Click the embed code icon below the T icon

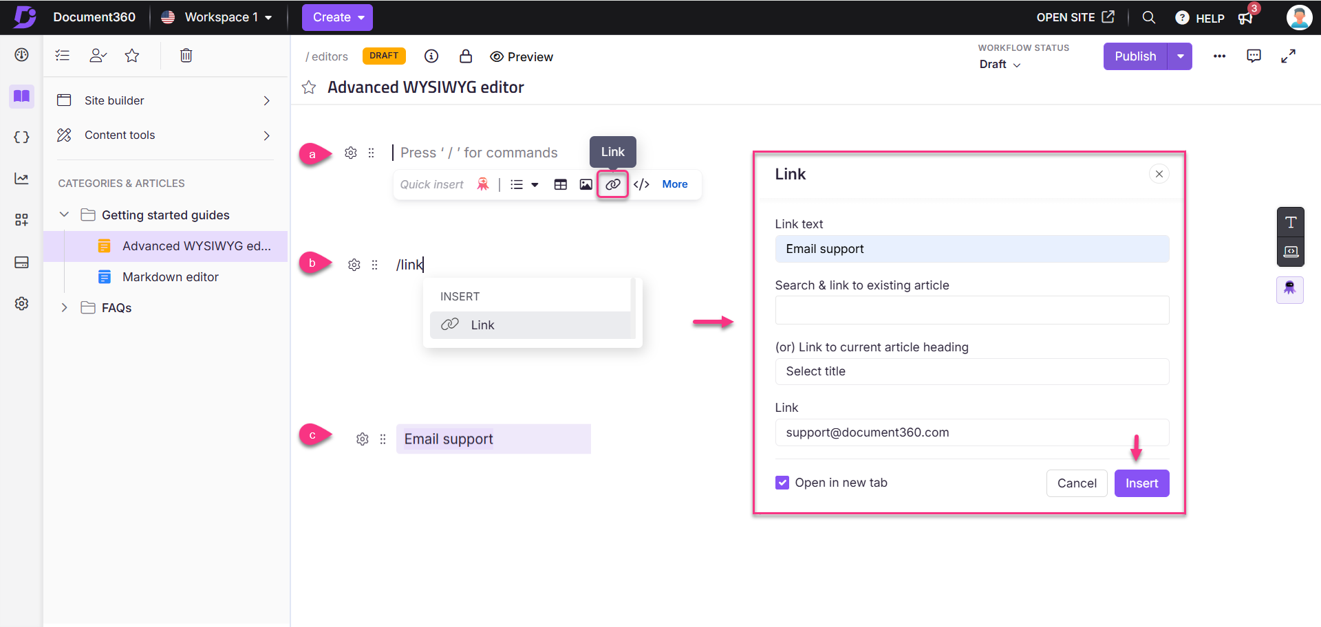tap(1291, 252)
